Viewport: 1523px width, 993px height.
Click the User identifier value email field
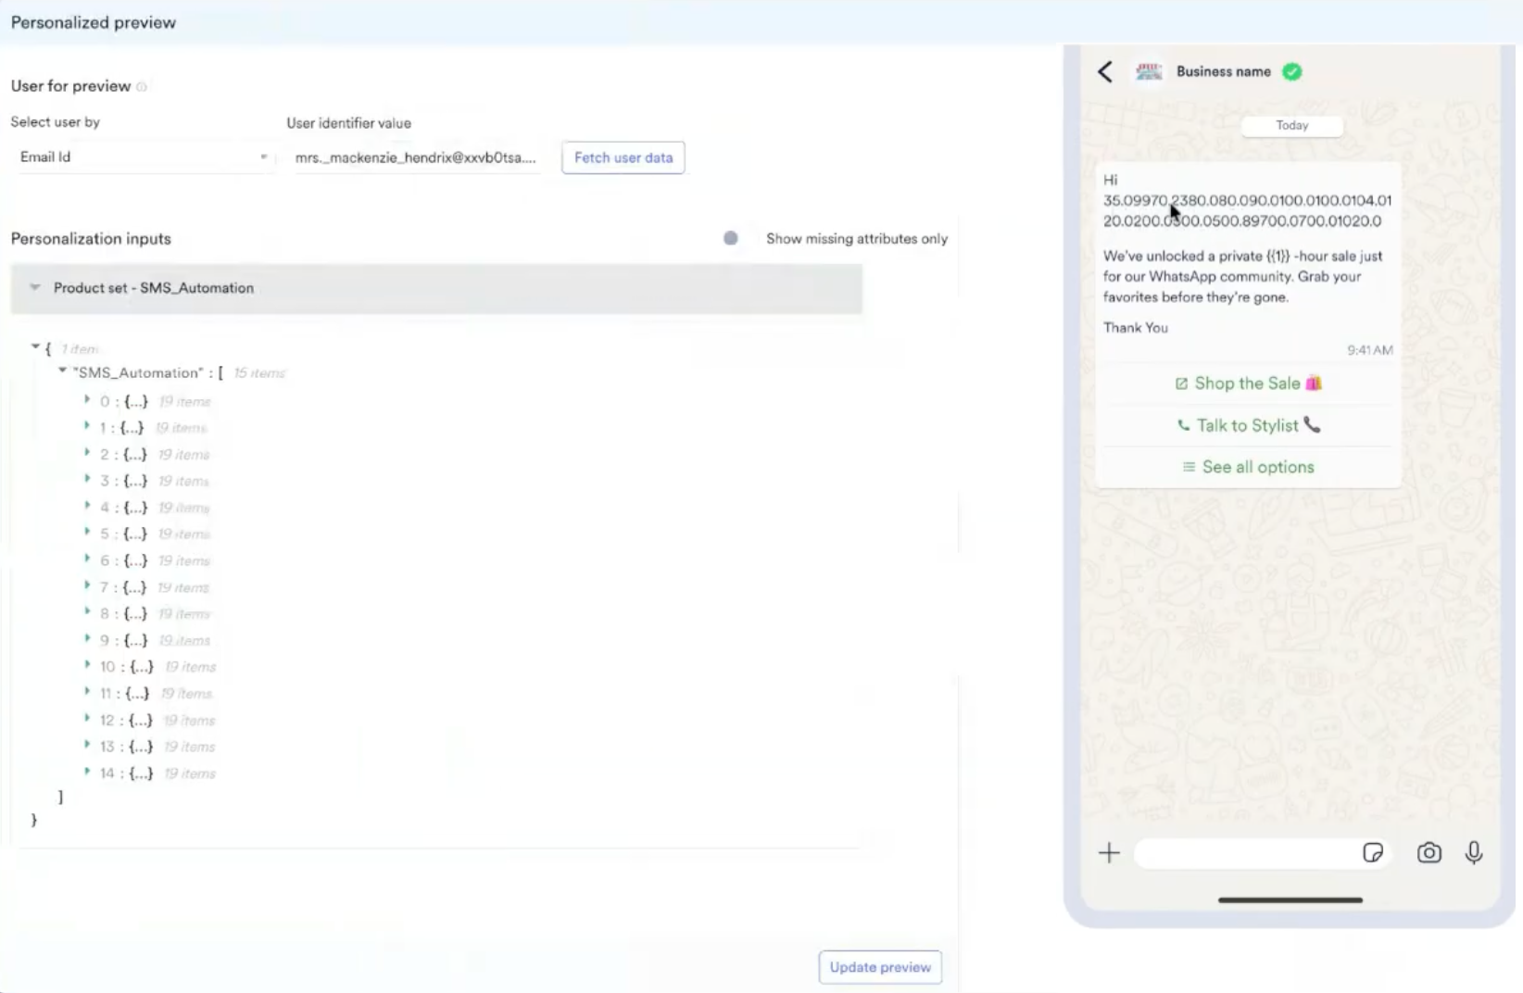(x=415, y=157)
